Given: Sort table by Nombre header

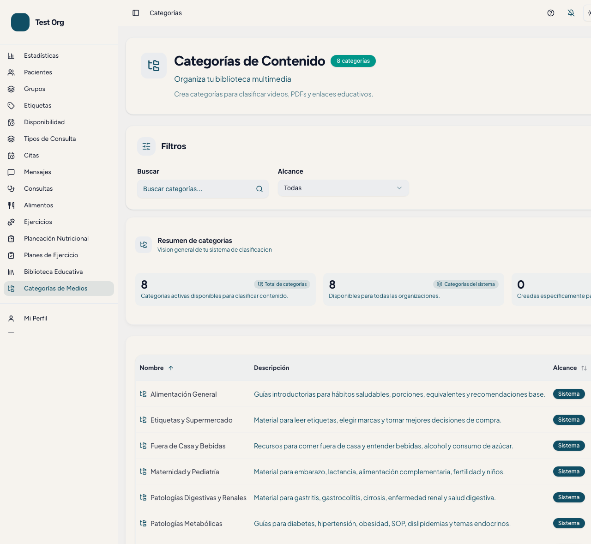Looking at the screenshot, I should pyautogui.click(x=156, y=368).
